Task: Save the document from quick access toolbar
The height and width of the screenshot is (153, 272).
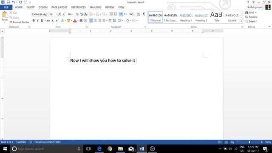Action: [x=8, y=2]
